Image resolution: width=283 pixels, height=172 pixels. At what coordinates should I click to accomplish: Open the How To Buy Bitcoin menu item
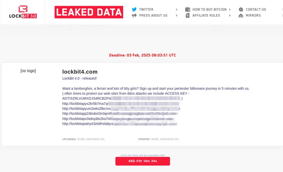coord(209,10)
